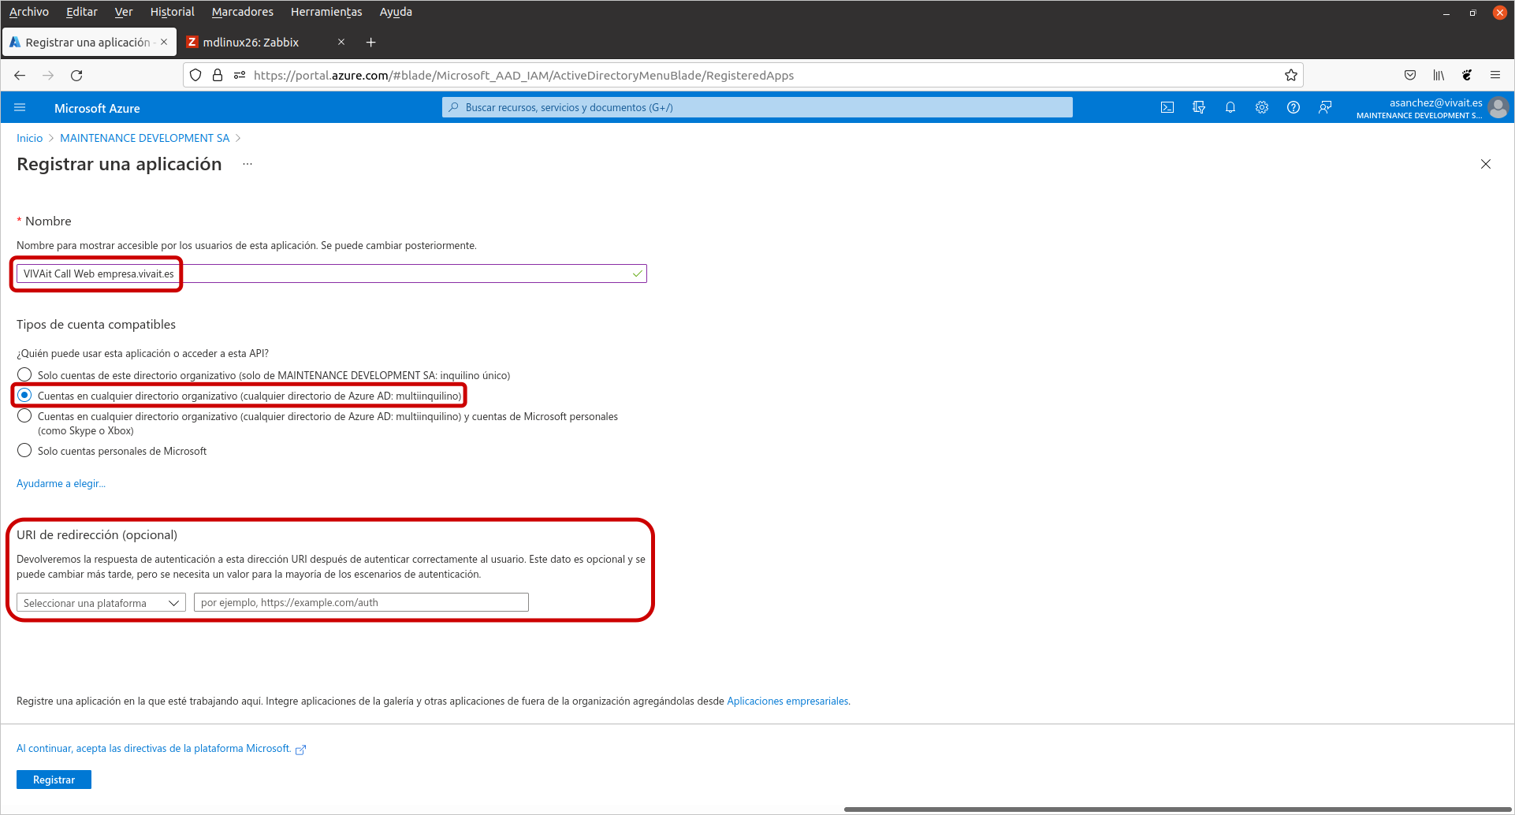Open the Historial menu
This screenshot has height=815, width=1515.
(x=172, y=12)
